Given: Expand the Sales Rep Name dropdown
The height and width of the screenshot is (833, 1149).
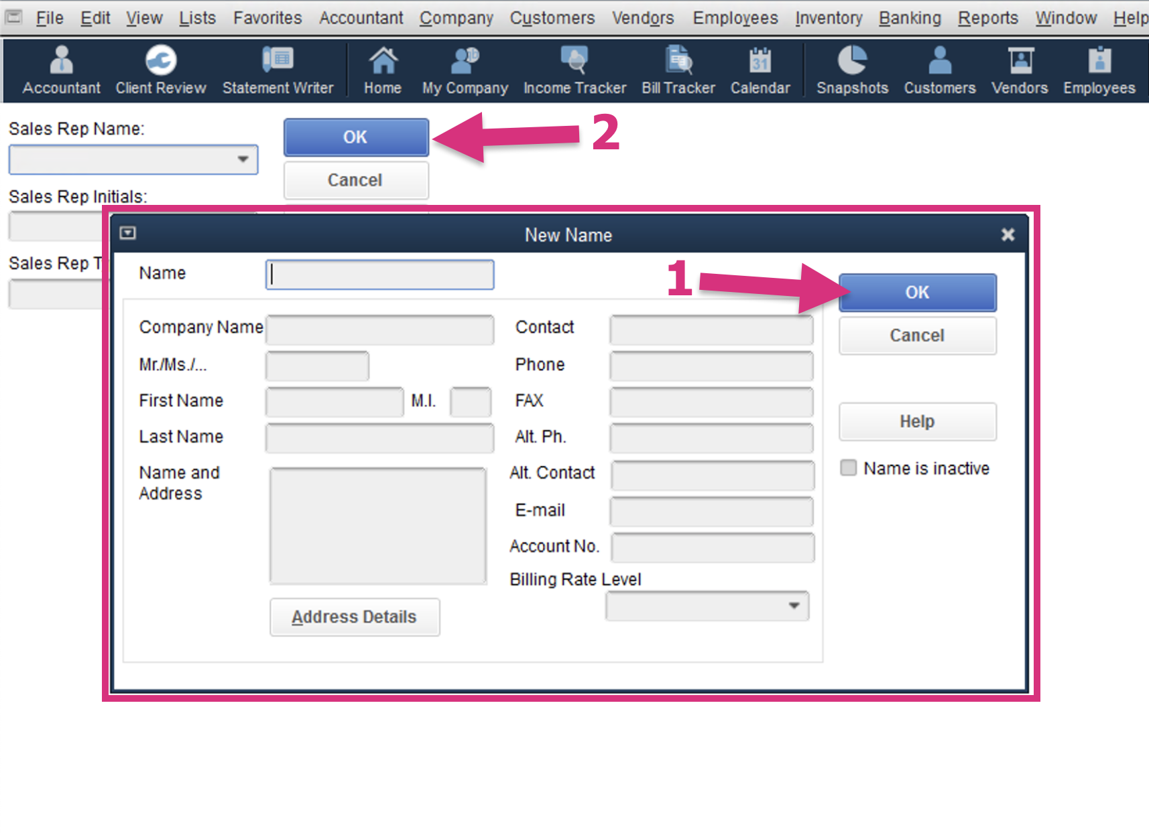Looking at the screenshot, I should pos(243,159).
